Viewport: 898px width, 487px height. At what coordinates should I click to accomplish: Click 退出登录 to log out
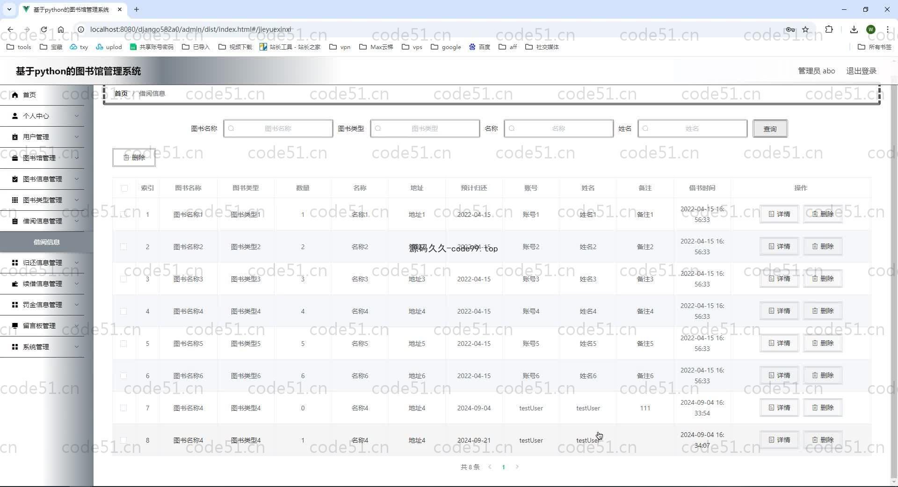coord(861,71)
